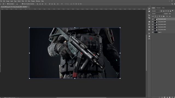Click the 3D rotate mode icon in options bar
This screenshot has height=98, width=175.
point(71,4)
